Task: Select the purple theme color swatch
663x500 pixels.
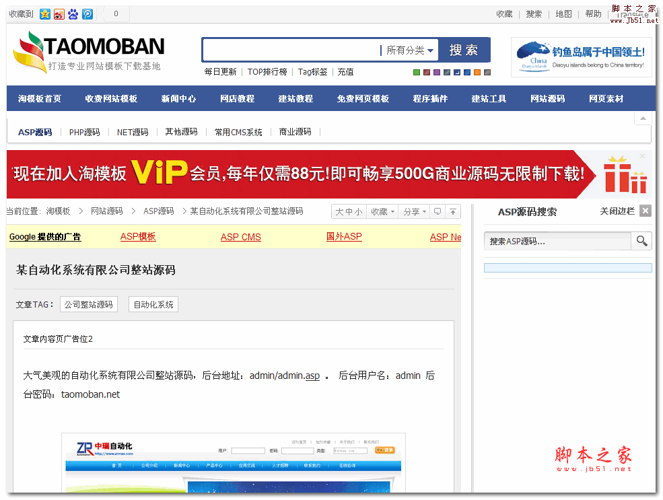Action: click(437, 72)
